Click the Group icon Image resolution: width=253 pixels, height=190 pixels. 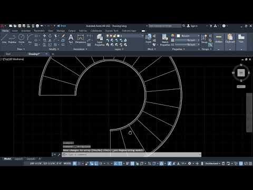coord(204,39)
